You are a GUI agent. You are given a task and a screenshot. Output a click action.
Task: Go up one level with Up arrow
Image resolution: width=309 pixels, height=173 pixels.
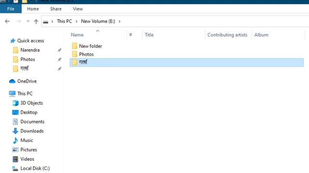[x=36, y=21]
